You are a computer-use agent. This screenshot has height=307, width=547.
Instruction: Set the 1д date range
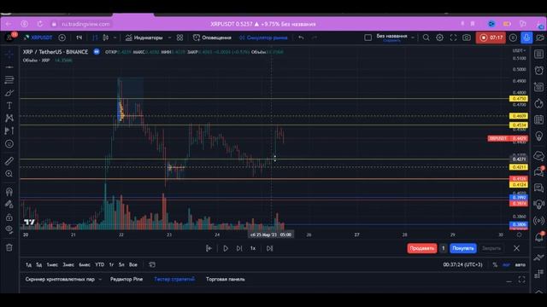click(28, 264)
